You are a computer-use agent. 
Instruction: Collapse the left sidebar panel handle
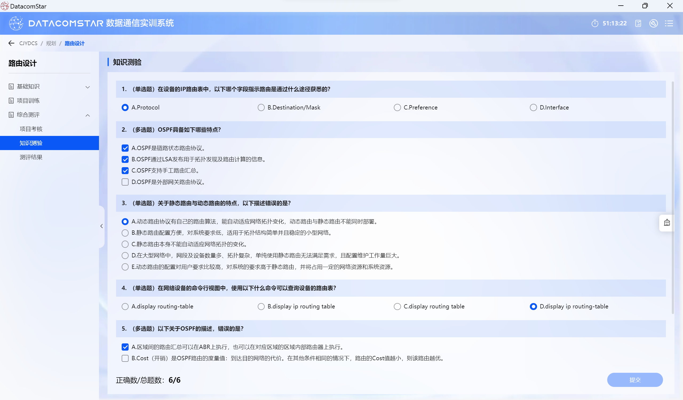(102, 226)
